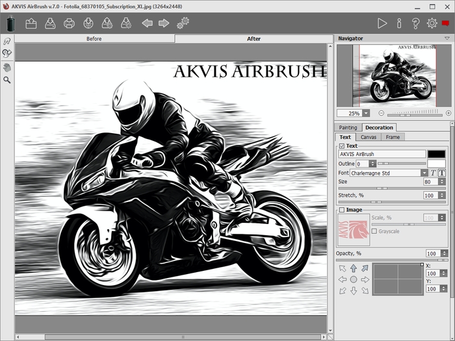Save the image using the toolbar

[x=50, y=23]
